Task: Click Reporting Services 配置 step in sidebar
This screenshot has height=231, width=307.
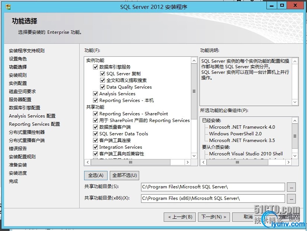Action: point(35,124)
